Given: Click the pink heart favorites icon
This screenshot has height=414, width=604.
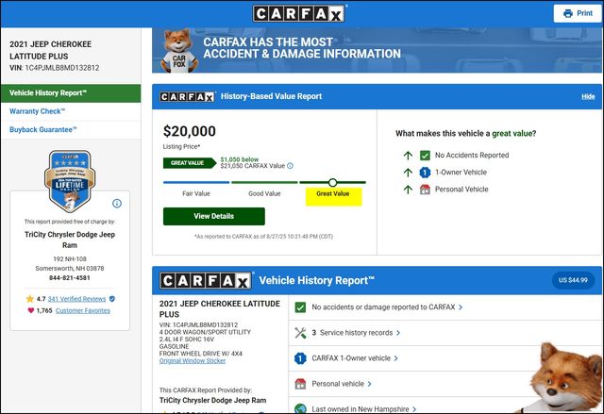Looking at the screenshot, I should coord(31,310).
